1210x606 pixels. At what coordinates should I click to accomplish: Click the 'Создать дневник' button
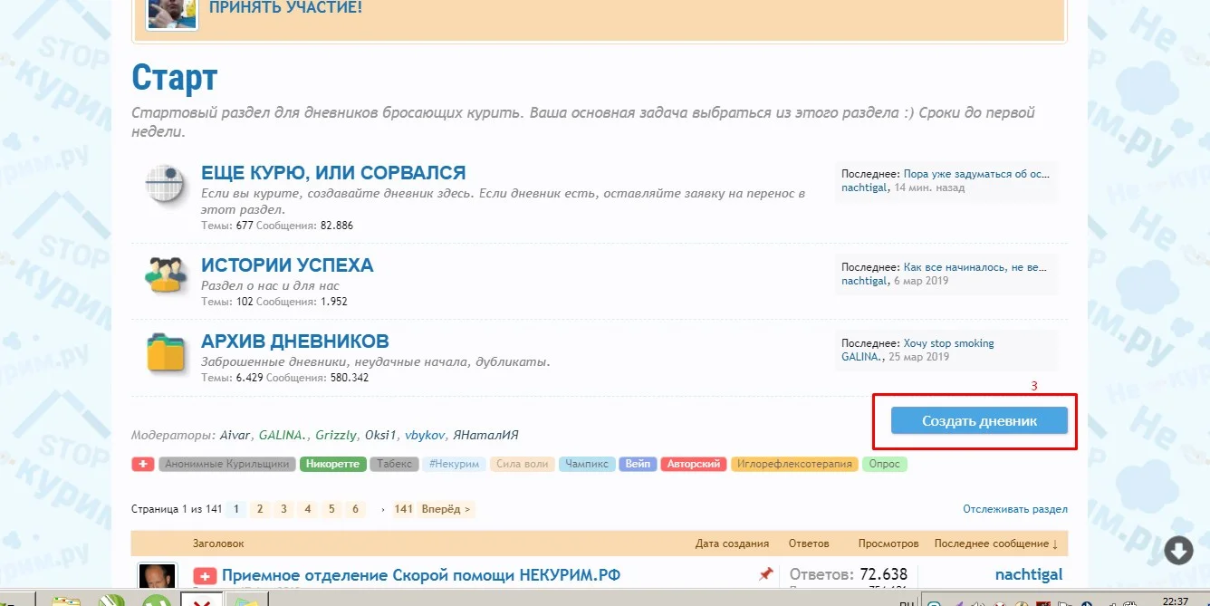pyautogui.click(x=979, y=421)
